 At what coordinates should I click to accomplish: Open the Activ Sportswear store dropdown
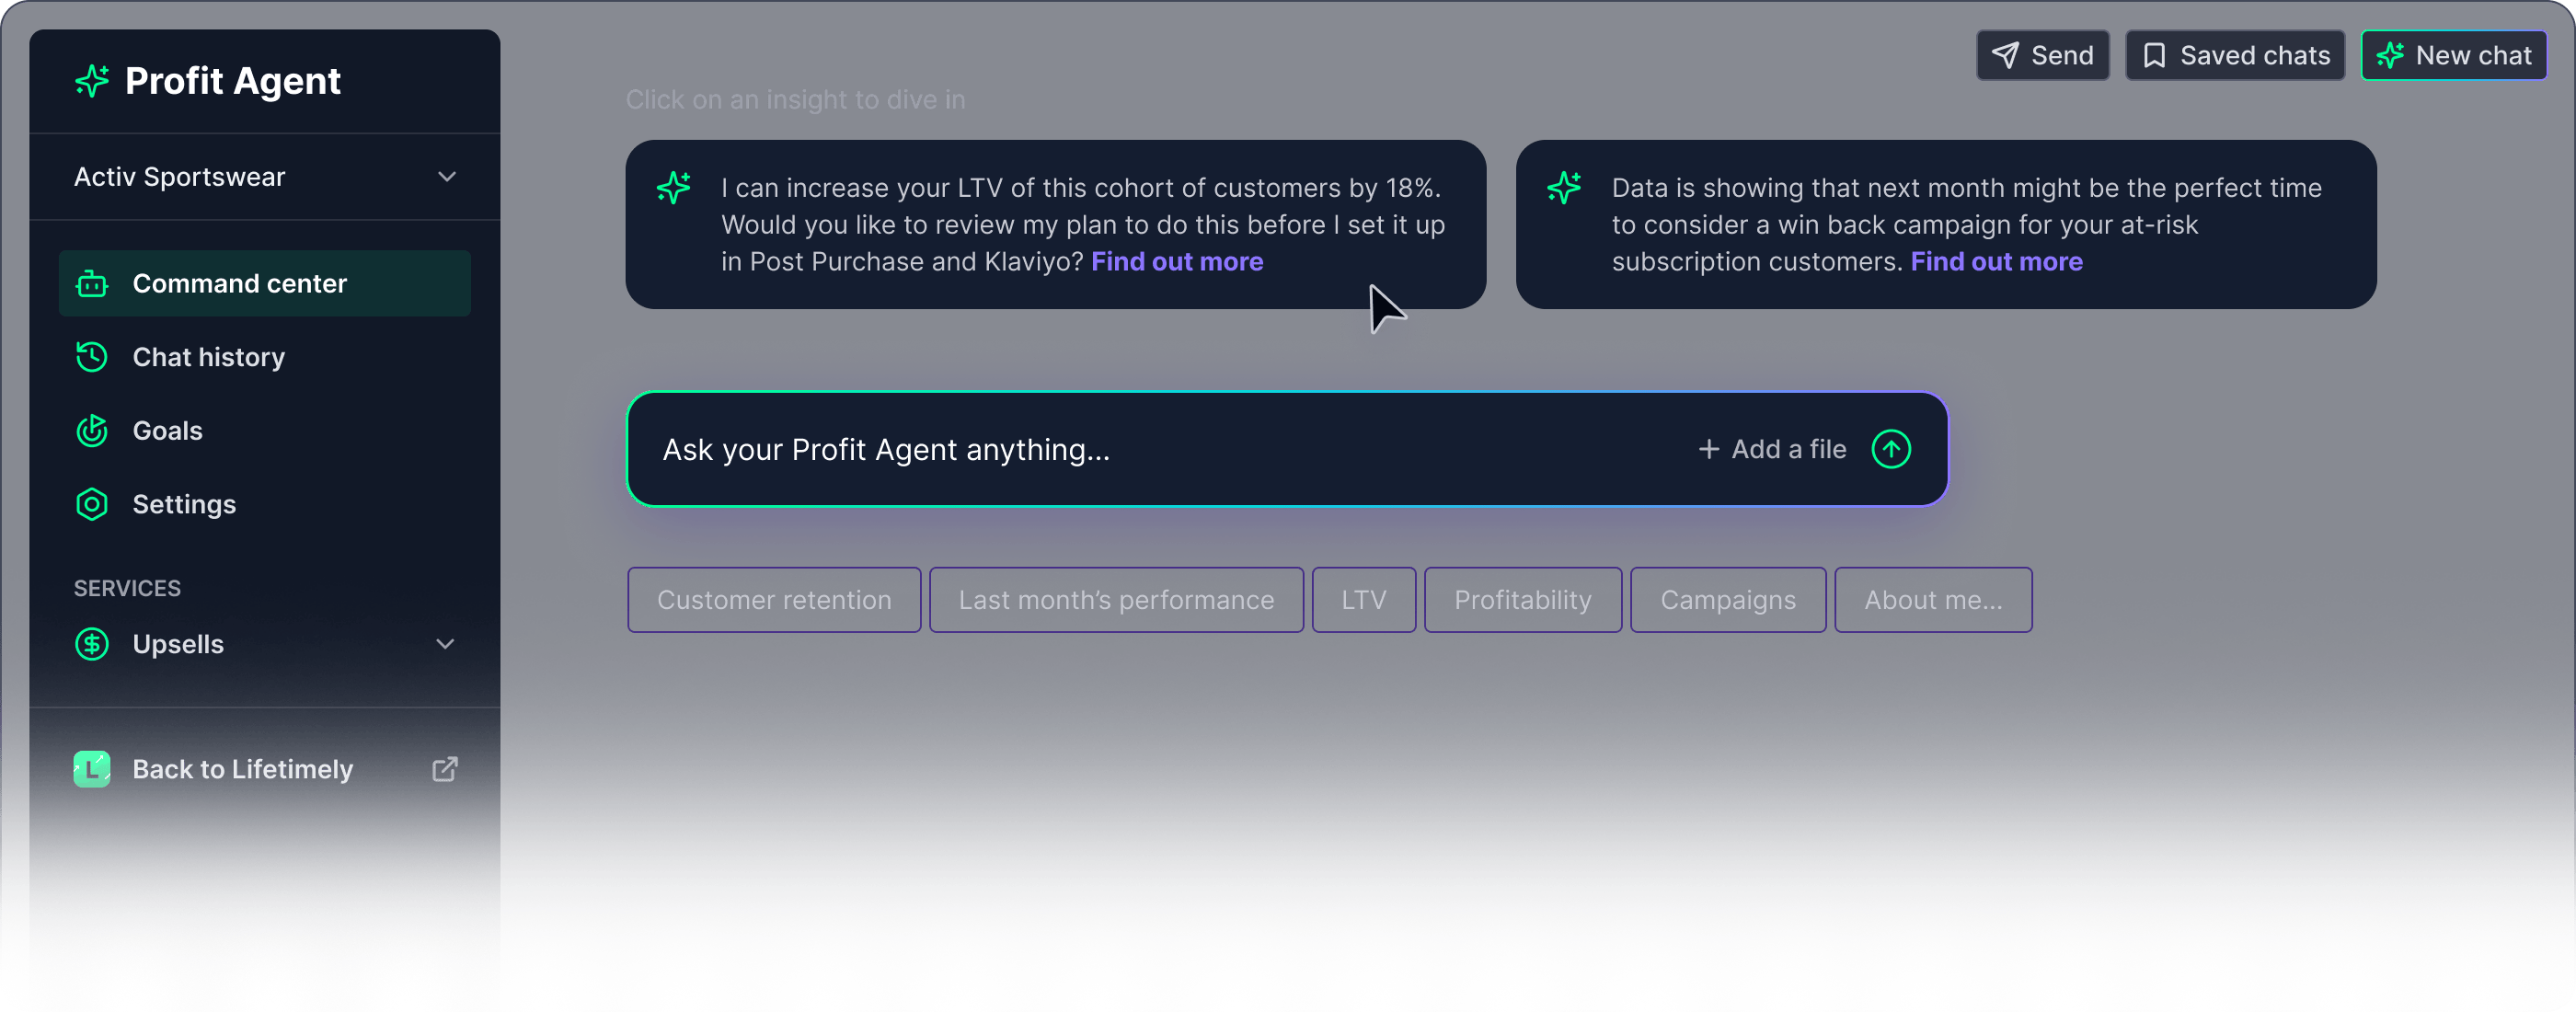click(x=265, y=177)
